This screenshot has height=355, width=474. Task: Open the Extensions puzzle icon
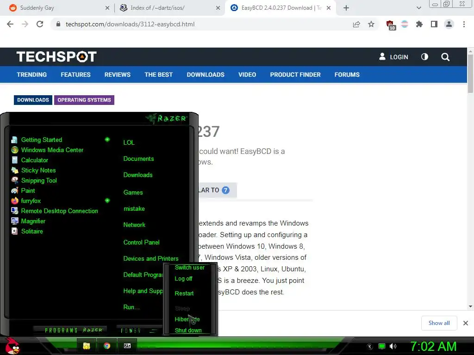click(419, 24)
